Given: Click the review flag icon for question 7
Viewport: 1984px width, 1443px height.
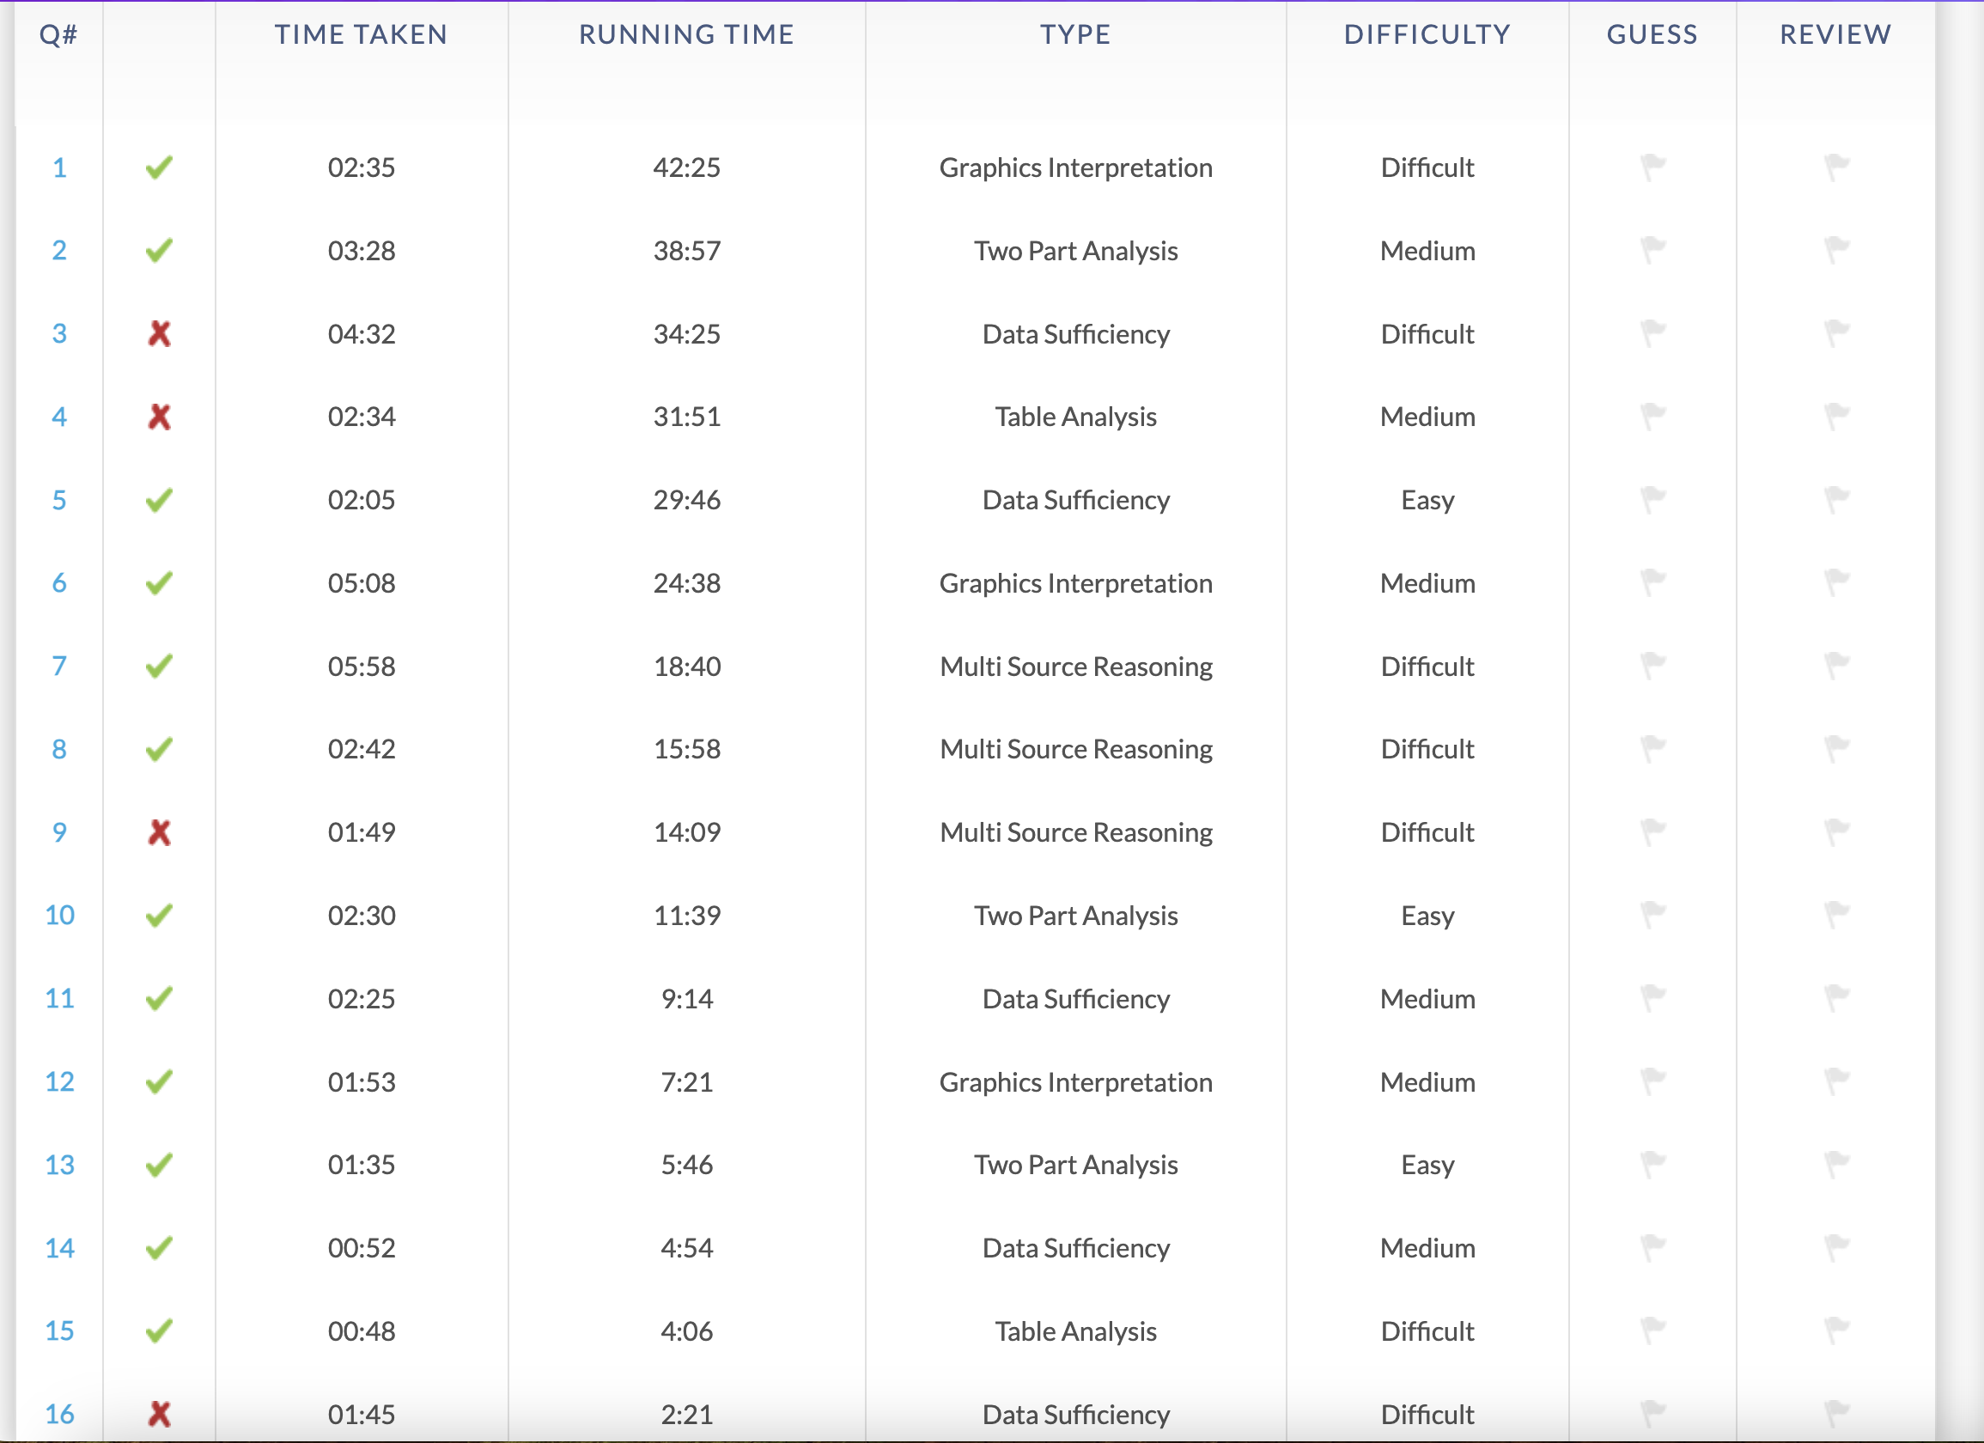Looking at the screenshot, I should coord(1835,666).
